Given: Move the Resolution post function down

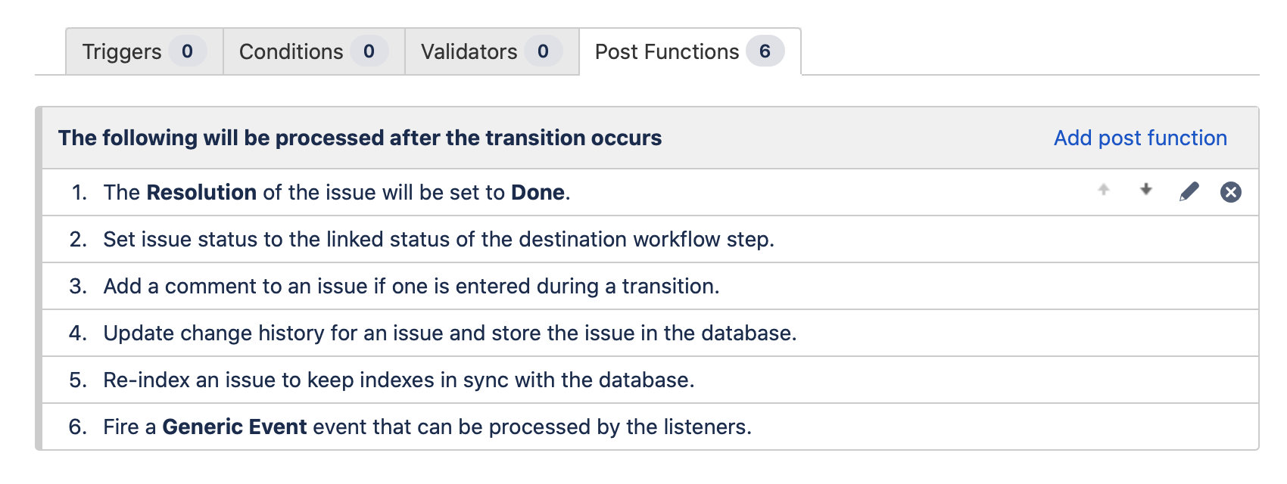Looking at the screenshot, I should 1146,191.
